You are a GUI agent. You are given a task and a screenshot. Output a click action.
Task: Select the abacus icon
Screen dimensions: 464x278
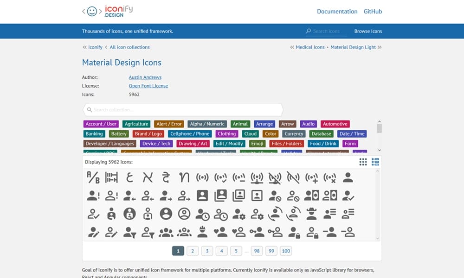pos(111,177)
